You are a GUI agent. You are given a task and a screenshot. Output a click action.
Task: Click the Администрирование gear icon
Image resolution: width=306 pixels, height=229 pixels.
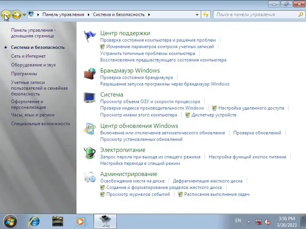[x=90, y=177]
